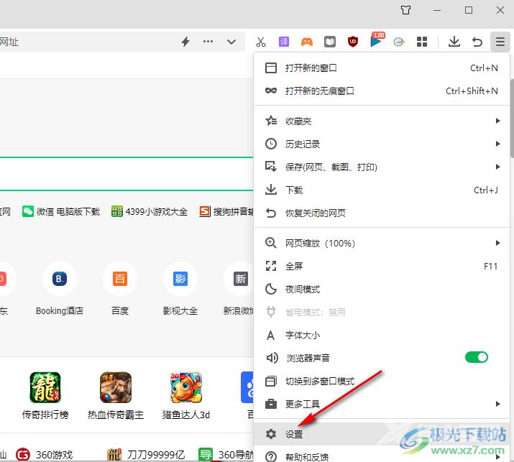Open the Booking酒店 shortcut tile
Image resolution: width=514 pixels, height=462 pixels.
coord(60,290)
